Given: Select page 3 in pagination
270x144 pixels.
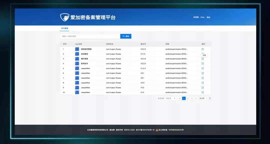Looking at the screenshot, I should (192, 98).
